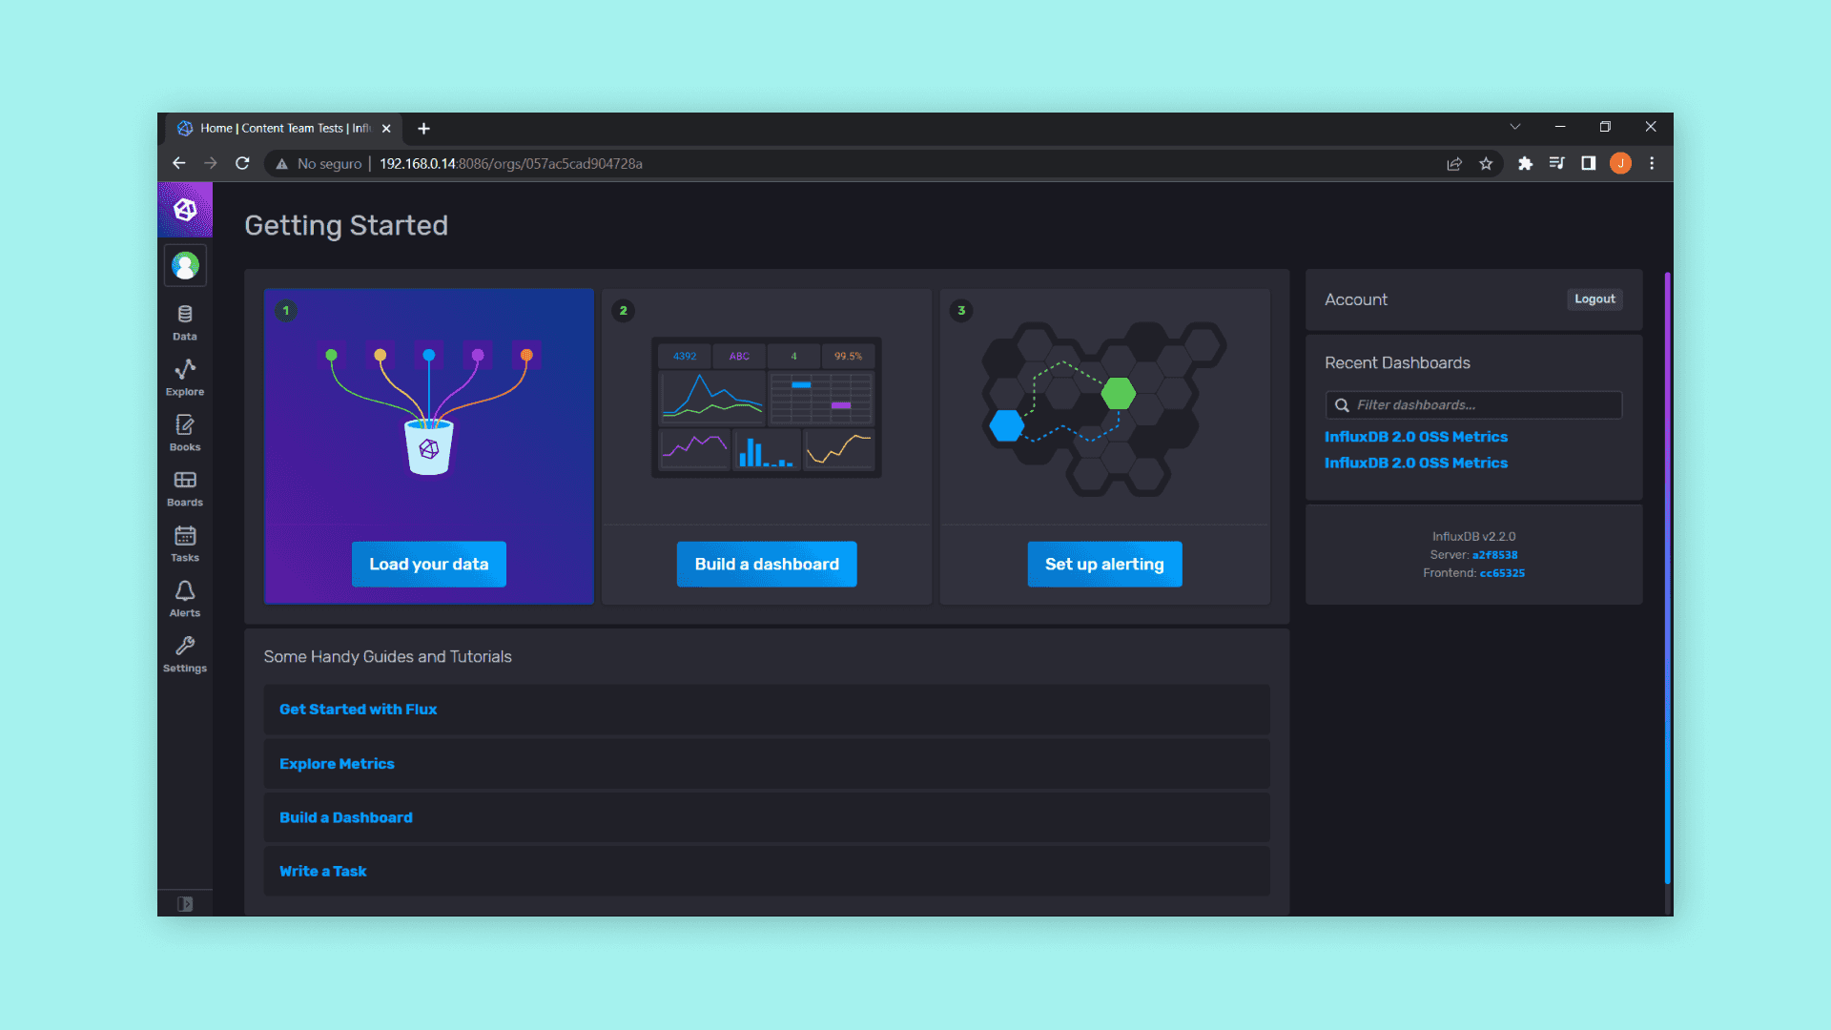Click the user avatar in sidebar
The image size is (1831, 1030).
coord(185,266)
